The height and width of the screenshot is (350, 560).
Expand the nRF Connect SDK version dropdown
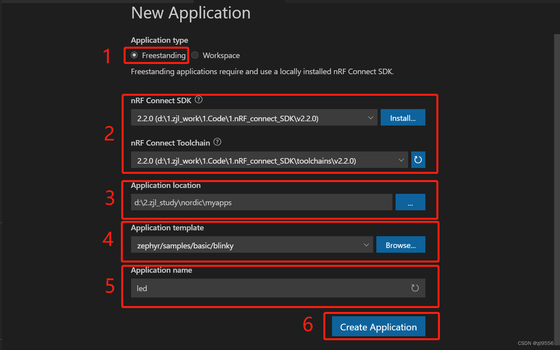(254, 118)
